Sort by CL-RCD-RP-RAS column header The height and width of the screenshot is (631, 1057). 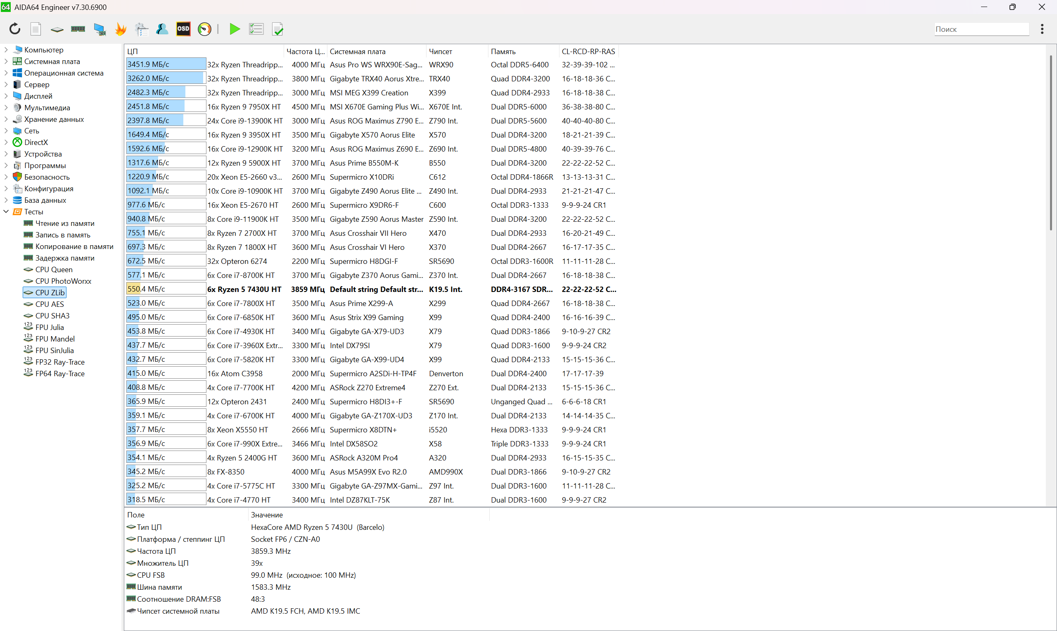(x=589, y=51)
